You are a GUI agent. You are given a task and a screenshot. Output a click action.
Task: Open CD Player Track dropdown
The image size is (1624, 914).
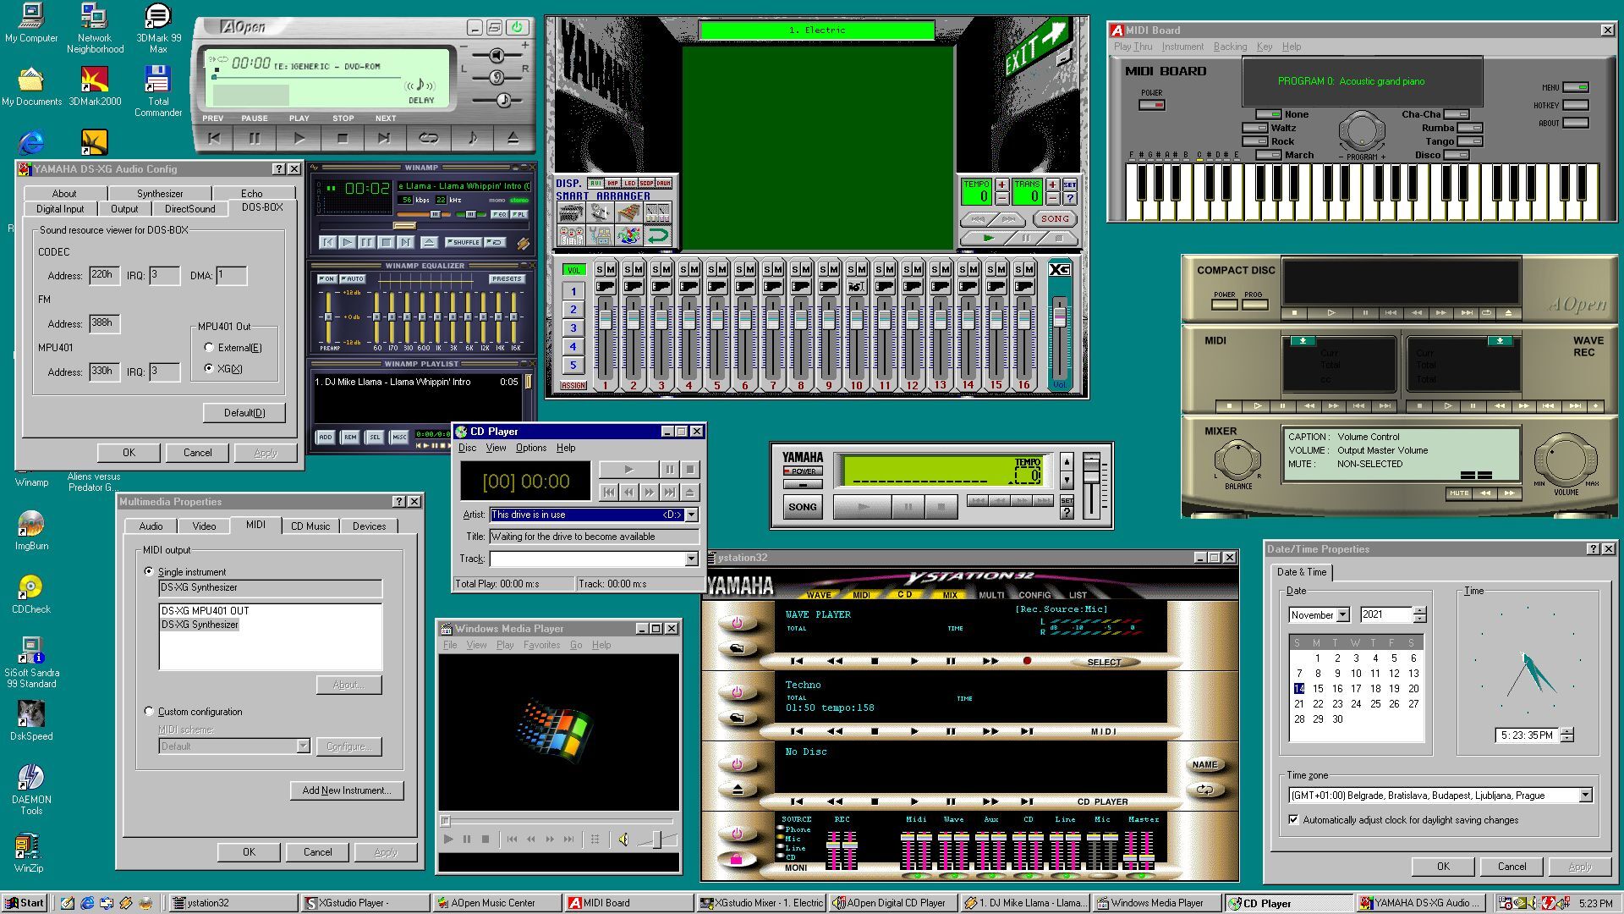(691, 559)
